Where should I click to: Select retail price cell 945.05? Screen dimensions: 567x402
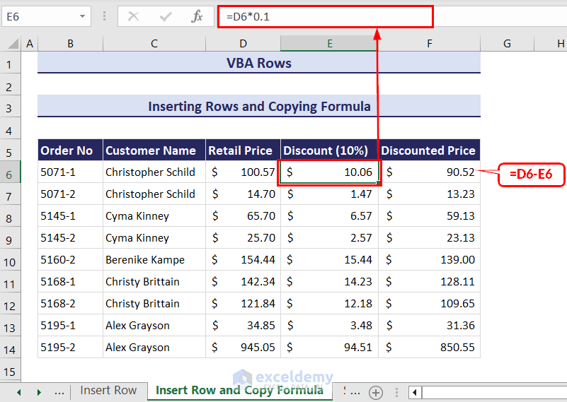tap(243, 347)
